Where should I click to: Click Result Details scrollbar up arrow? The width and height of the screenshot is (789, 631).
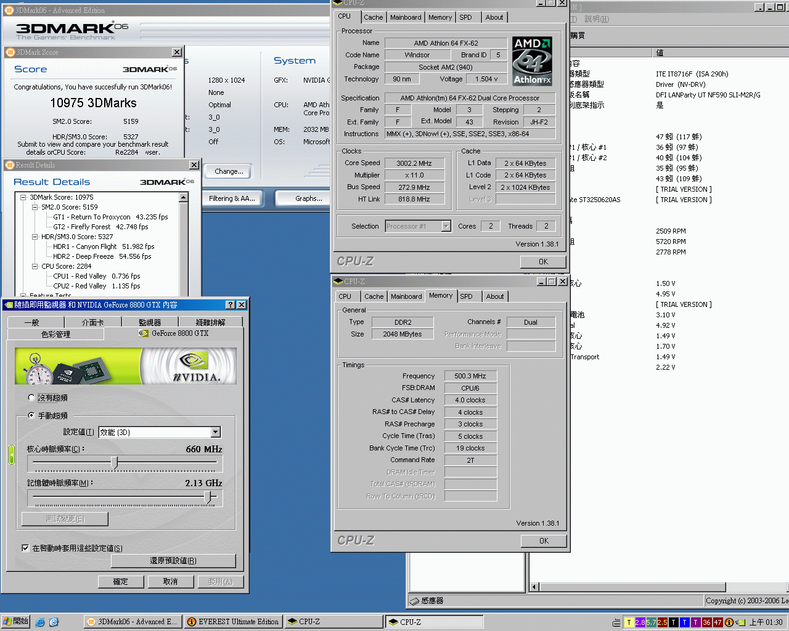(x=184, y=197)
